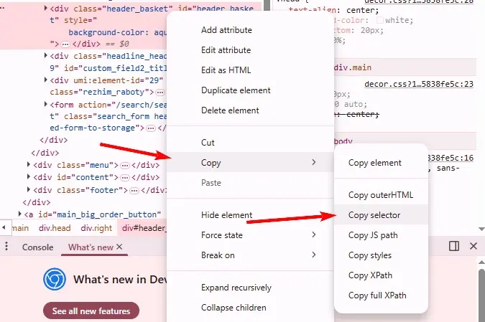
Task: Expand the div class menu node
Action: (x=28, y=165)
